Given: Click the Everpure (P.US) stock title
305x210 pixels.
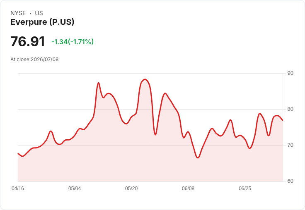Looking at the screenshot, I should point(42,22).
